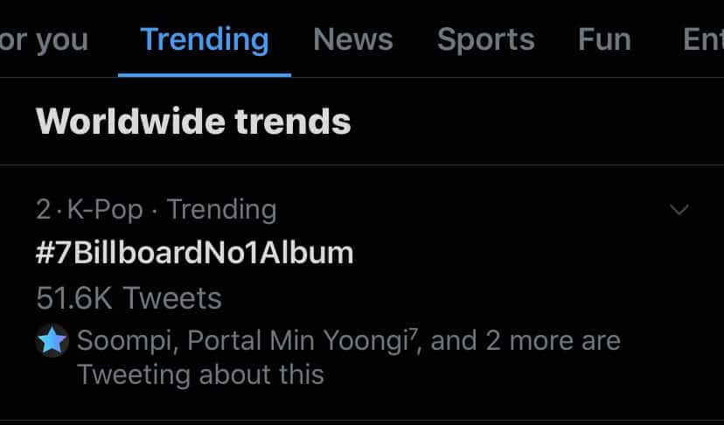This screenshot has height=425, width=724.
Task: Open the cut-off Ent tab
Action: [x=702, y=39]
